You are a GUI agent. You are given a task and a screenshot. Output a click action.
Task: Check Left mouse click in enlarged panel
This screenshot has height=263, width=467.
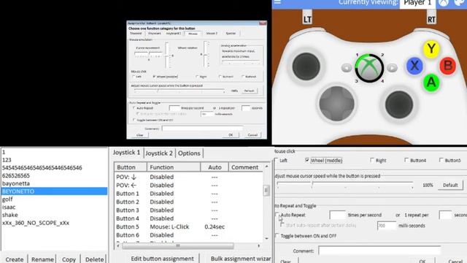pos(277,161)
